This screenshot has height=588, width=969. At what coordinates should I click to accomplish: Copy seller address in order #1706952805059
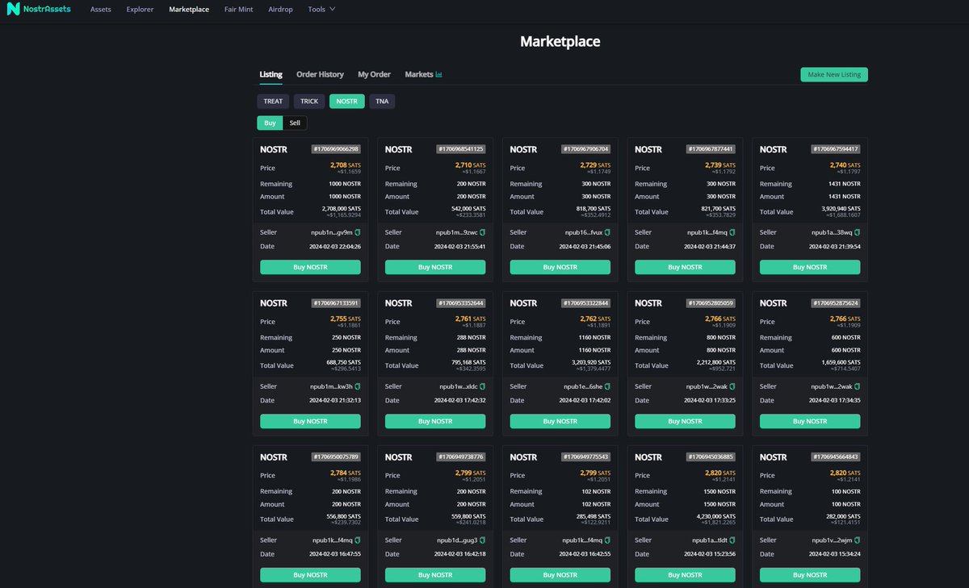click(x=732, y=386)
